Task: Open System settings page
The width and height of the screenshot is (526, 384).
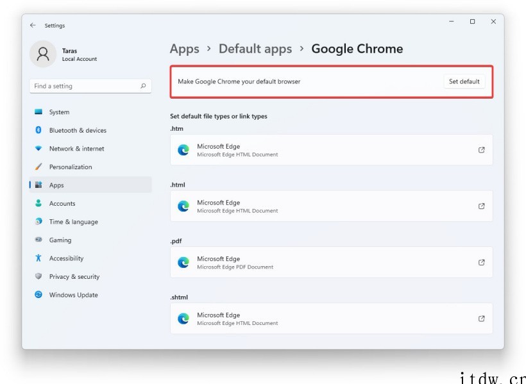Action: 90,112
